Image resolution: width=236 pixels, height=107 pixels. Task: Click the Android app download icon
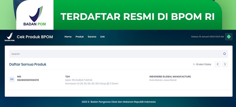tap(229, 37)
